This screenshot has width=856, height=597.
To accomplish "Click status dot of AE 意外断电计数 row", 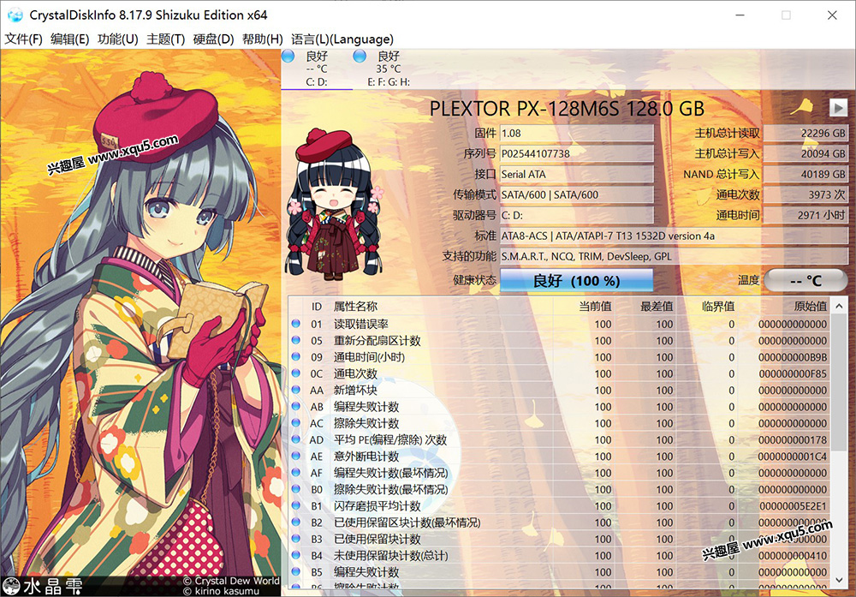I will point(296,456).
